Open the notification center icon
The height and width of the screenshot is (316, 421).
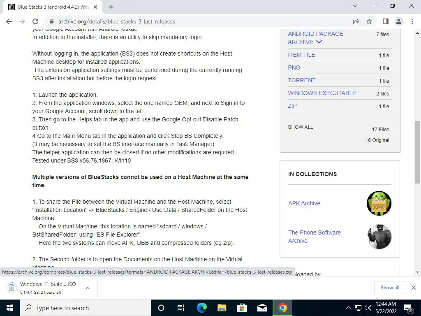(408, 308)
